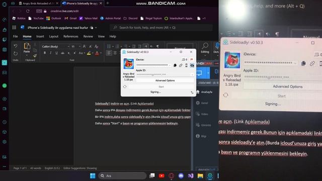Click the phone device icon in Sideloadly
322x181 pixels.
(186, 65)
